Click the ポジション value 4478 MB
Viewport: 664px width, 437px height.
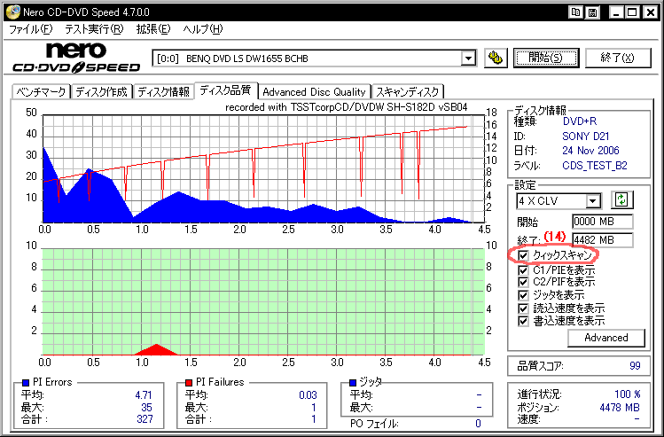point(620,408)
